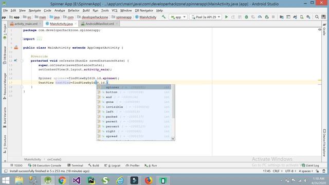This screenshot has width=329, height=185.
Task: Close the MainActivity.java tab
Action: tap(76, 24)
